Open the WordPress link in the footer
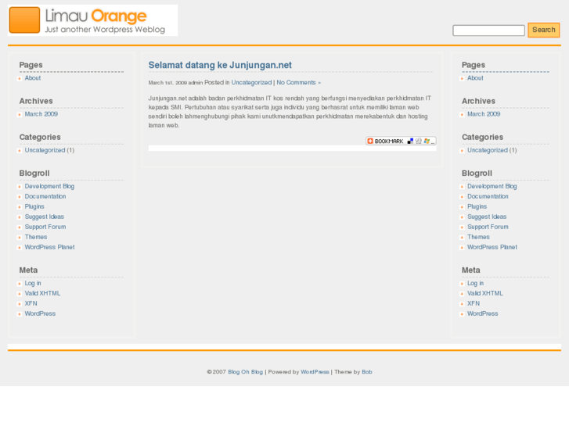The image size is (569, 426). 315,372
